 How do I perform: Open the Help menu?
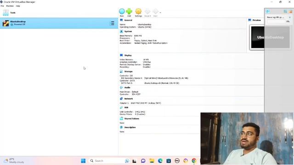coord(18,6)
